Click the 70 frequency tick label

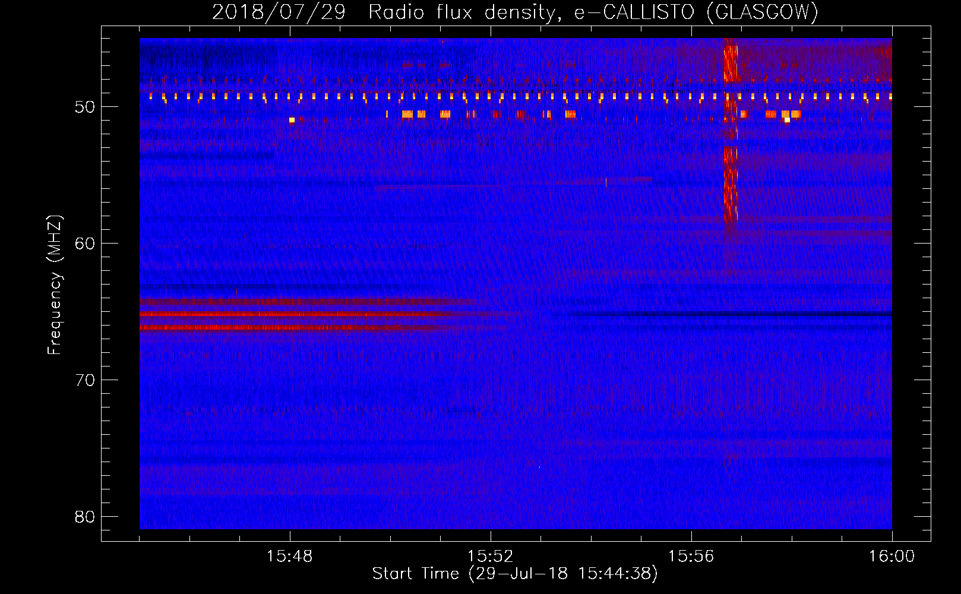point(86,380)
